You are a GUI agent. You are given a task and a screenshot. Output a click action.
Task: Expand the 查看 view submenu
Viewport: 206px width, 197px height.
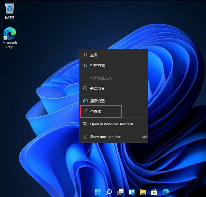94,55
